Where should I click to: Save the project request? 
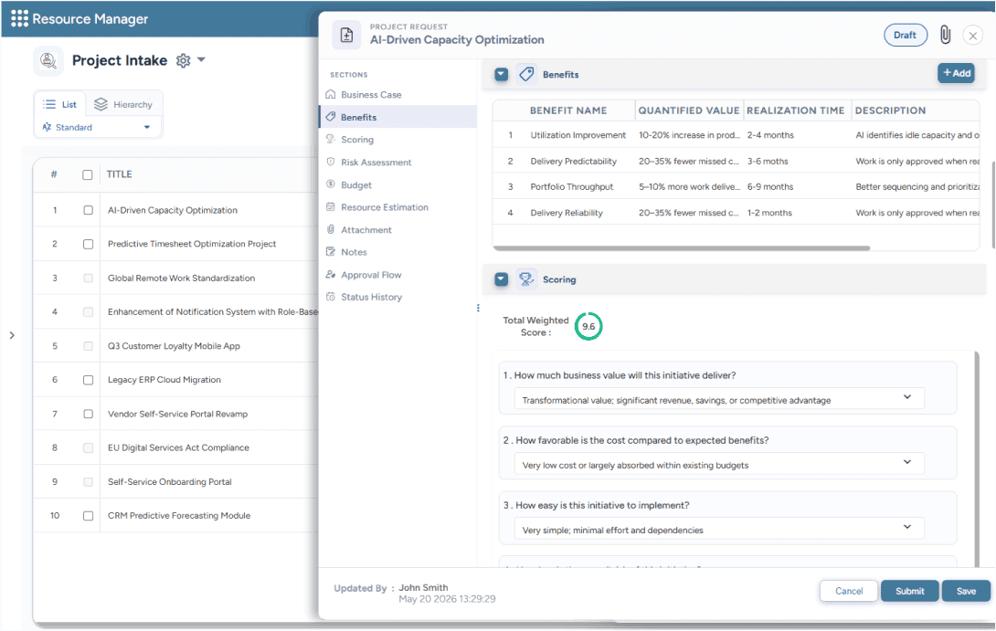click(966, 591)
